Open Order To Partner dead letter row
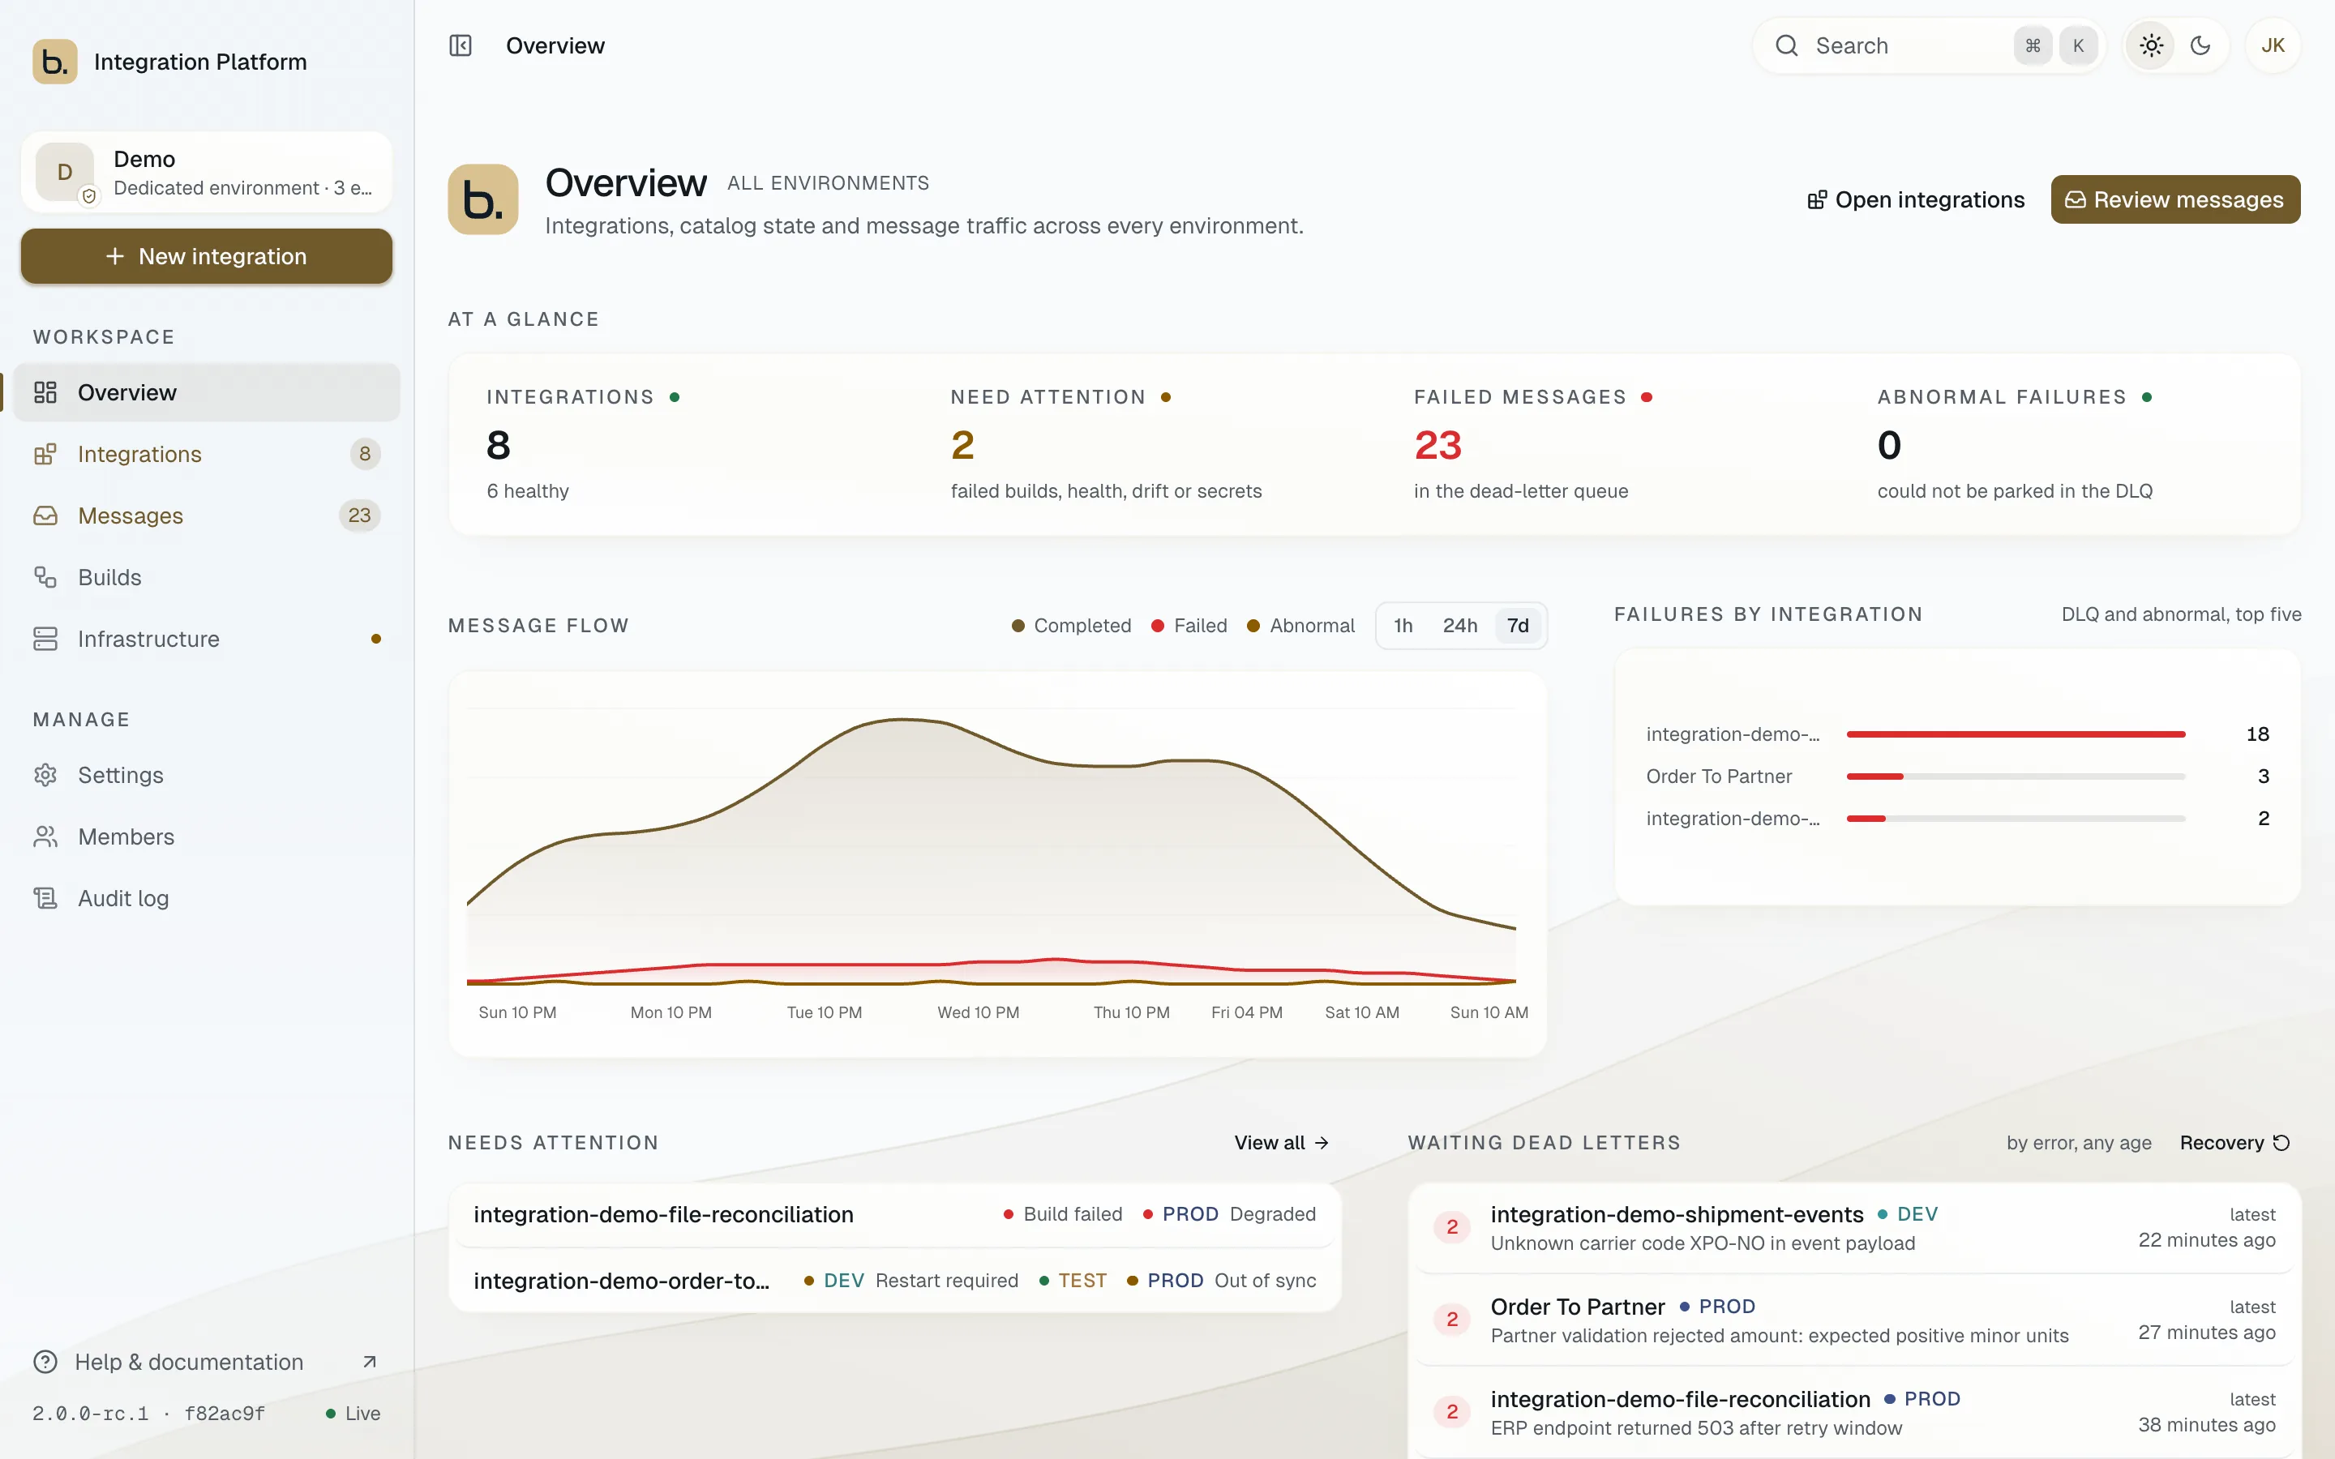 pyautogui.click(x=1853, y=1320)
